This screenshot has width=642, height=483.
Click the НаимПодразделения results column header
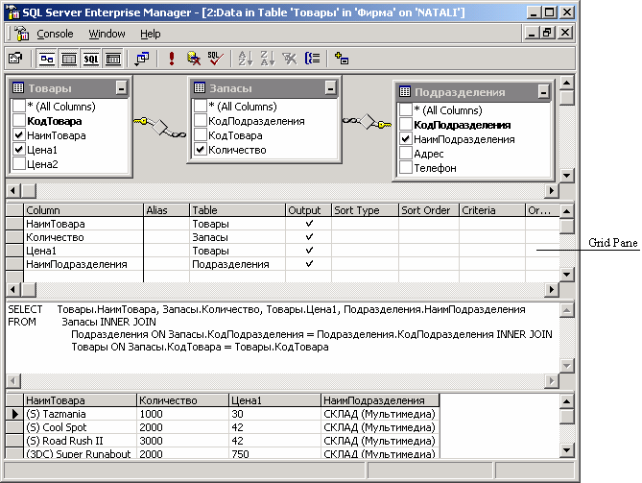pos(380,400)
